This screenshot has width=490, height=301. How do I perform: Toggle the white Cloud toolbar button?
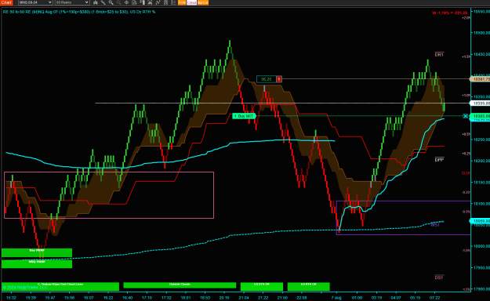click(x=191, y=2)
